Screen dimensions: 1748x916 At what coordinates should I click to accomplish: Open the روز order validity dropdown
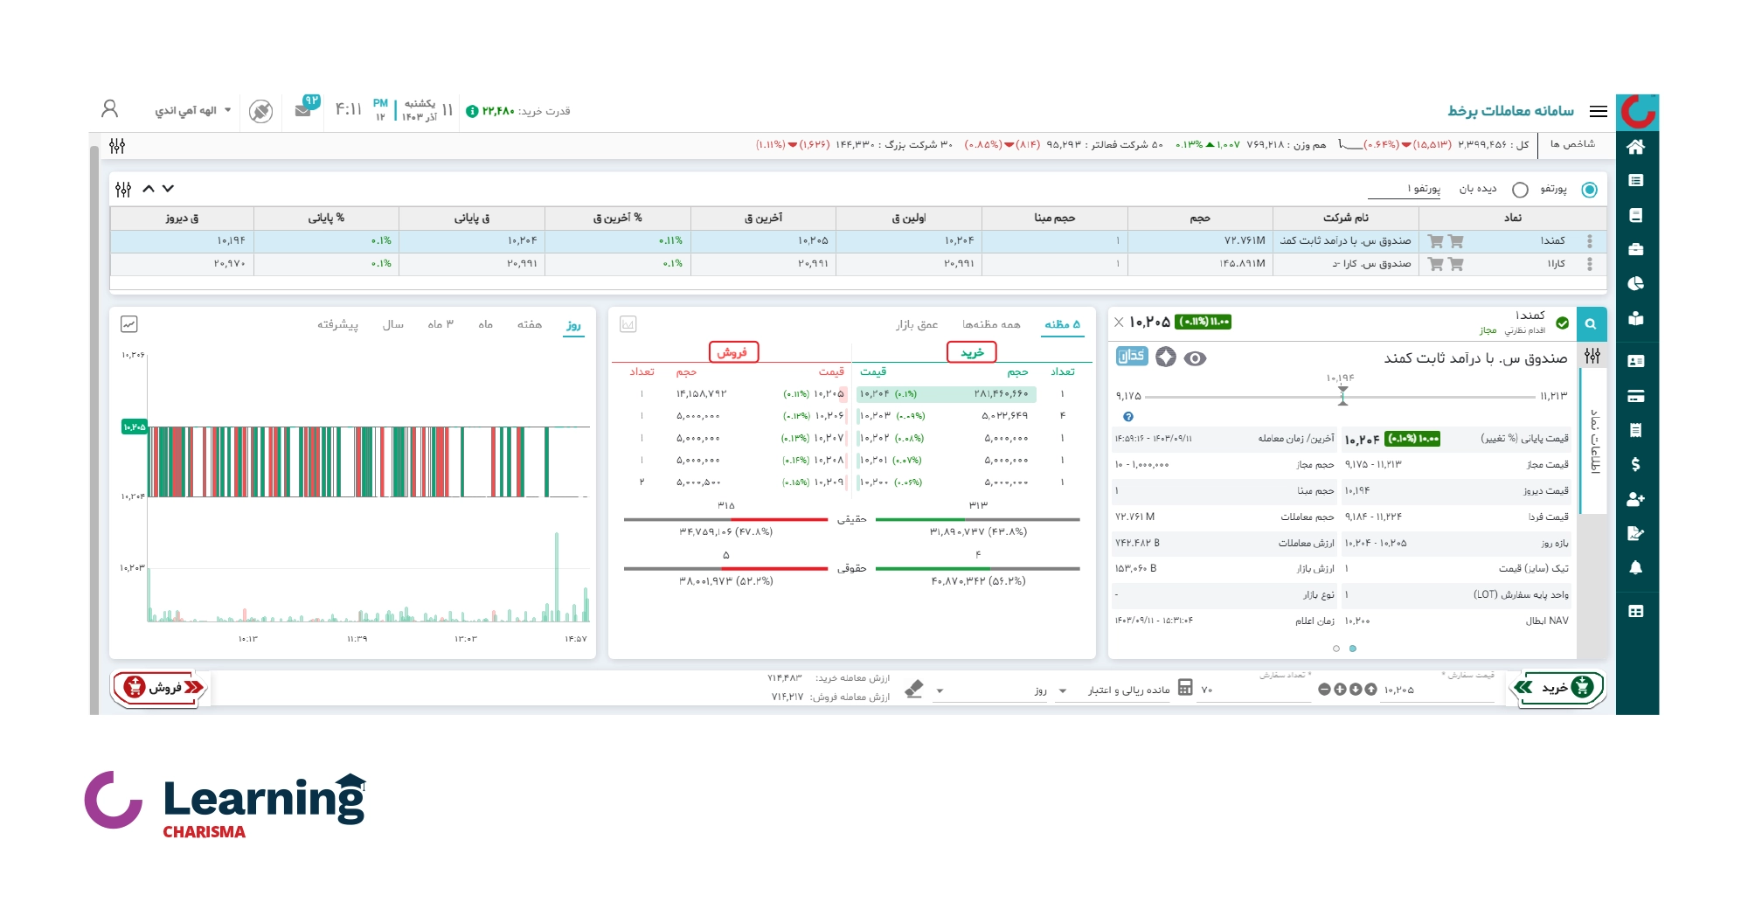point(990,690)
